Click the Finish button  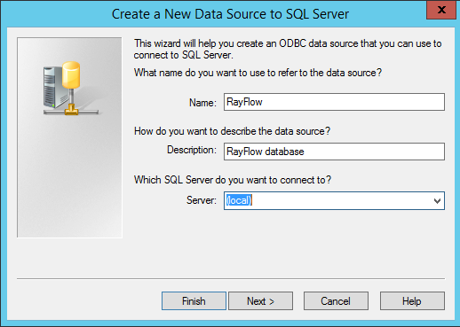pyautogui.click(x=194, y=301)
